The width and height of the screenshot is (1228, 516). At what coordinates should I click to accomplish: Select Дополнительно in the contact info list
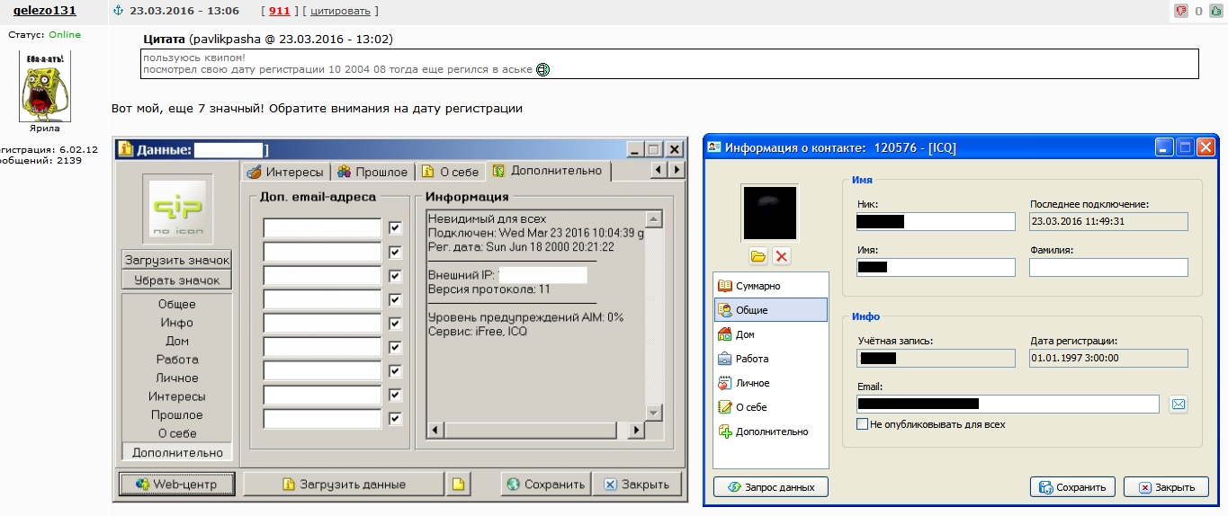(770, 431)
